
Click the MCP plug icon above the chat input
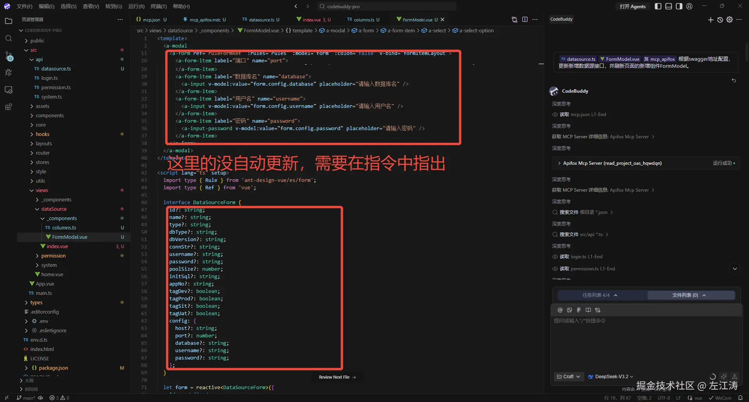pos(597,310)
